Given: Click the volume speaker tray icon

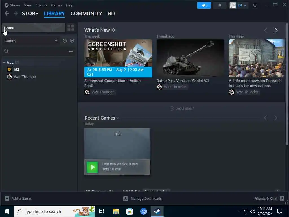Looking at the screenshot, I should (x=253, y=211).
